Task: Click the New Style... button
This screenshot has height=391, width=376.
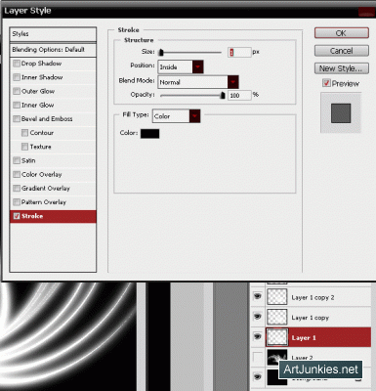Action: 342,68
